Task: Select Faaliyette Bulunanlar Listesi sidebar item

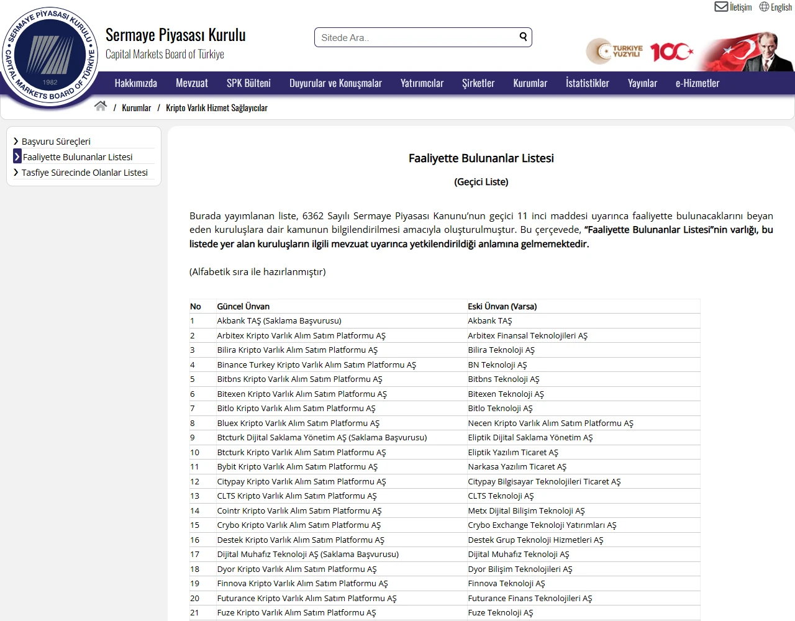Action: pos(78,157)
